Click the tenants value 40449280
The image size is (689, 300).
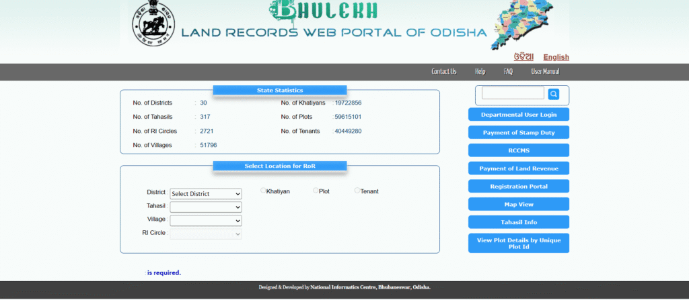(x=348, y=131)
